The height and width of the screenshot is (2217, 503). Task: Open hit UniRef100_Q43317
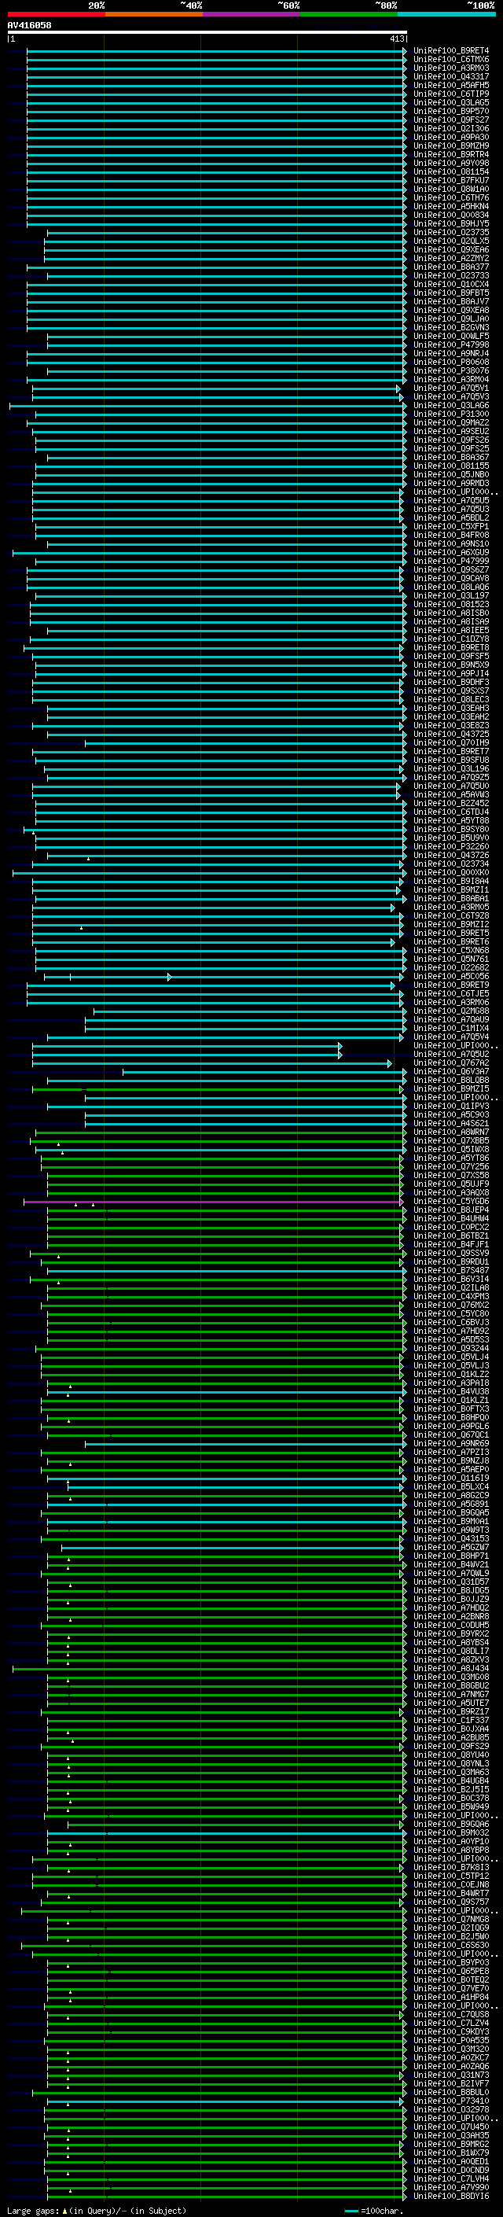[x=450, y=76]
